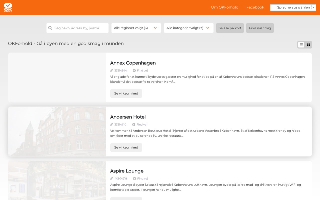The image size is (320, 200).
Task: Click phone icon for Andersen Hotel
Action: [112, 124]
